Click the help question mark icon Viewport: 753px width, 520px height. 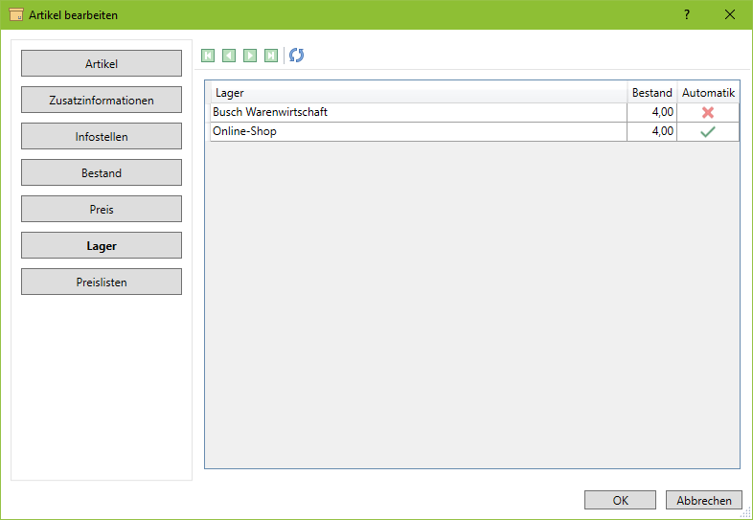(x=687, y=14)
